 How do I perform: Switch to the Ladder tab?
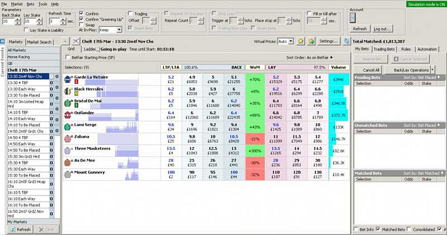90,49
